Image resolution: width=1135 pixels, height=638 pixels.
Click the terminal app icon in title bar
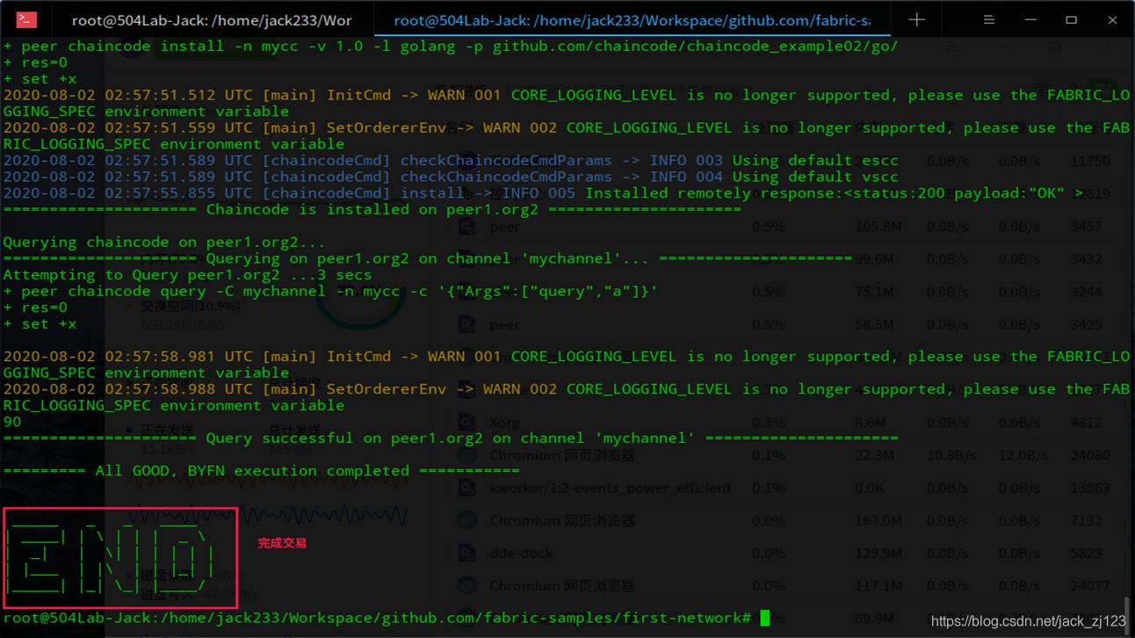click(26, 19)
